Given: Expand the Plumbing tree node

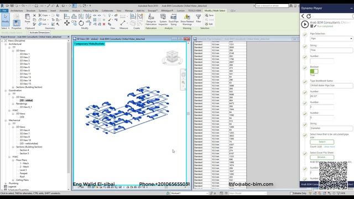Looking at the screenshot, I should (x=6, y=184).
